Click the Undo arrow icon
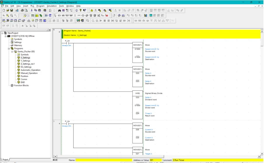 coord(50,10)
